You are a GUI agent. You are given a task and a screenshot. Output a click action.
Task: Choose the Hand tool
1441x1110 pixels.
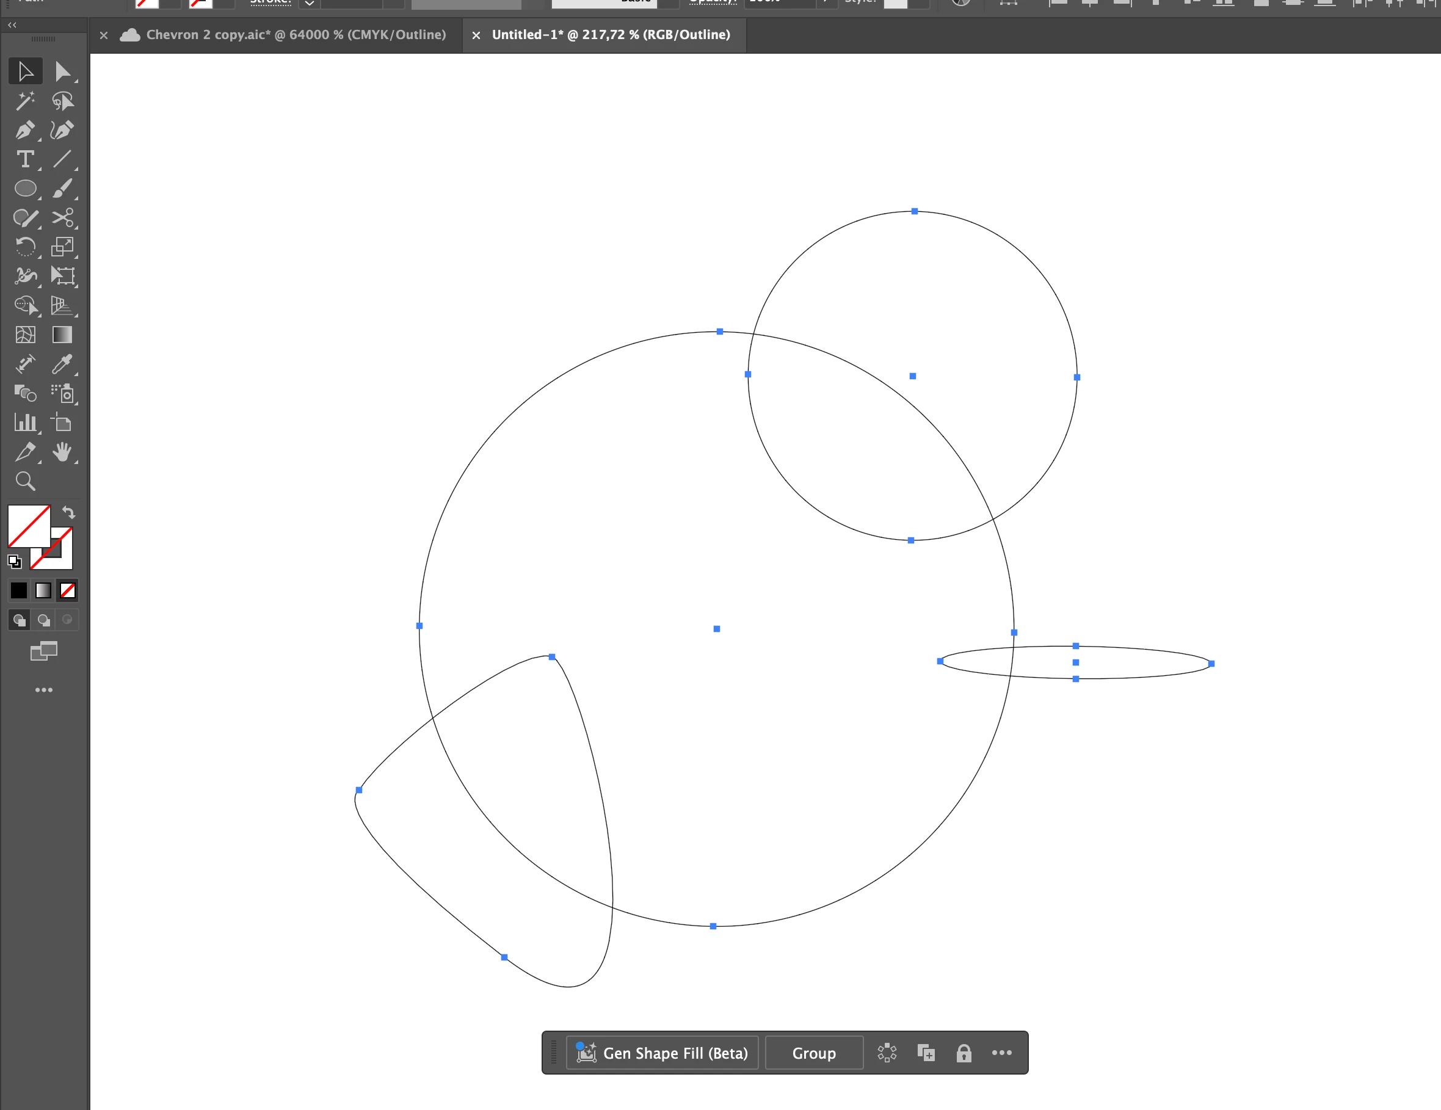coord(63,452)
